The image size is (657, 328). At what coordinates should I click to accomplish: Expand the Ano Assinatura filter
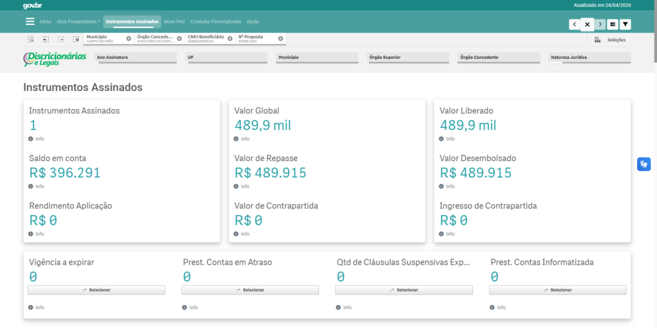[136, 58]
